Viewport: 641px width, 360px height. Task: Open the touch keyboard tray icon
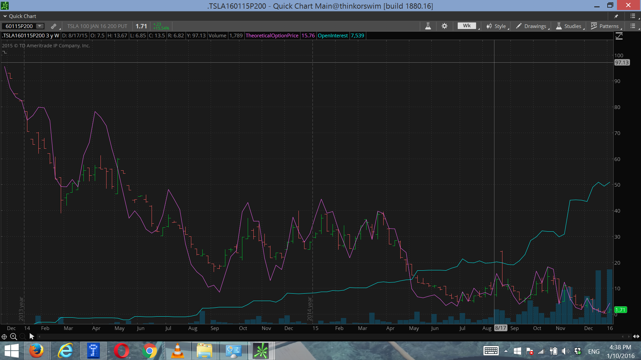click(491, 351)
